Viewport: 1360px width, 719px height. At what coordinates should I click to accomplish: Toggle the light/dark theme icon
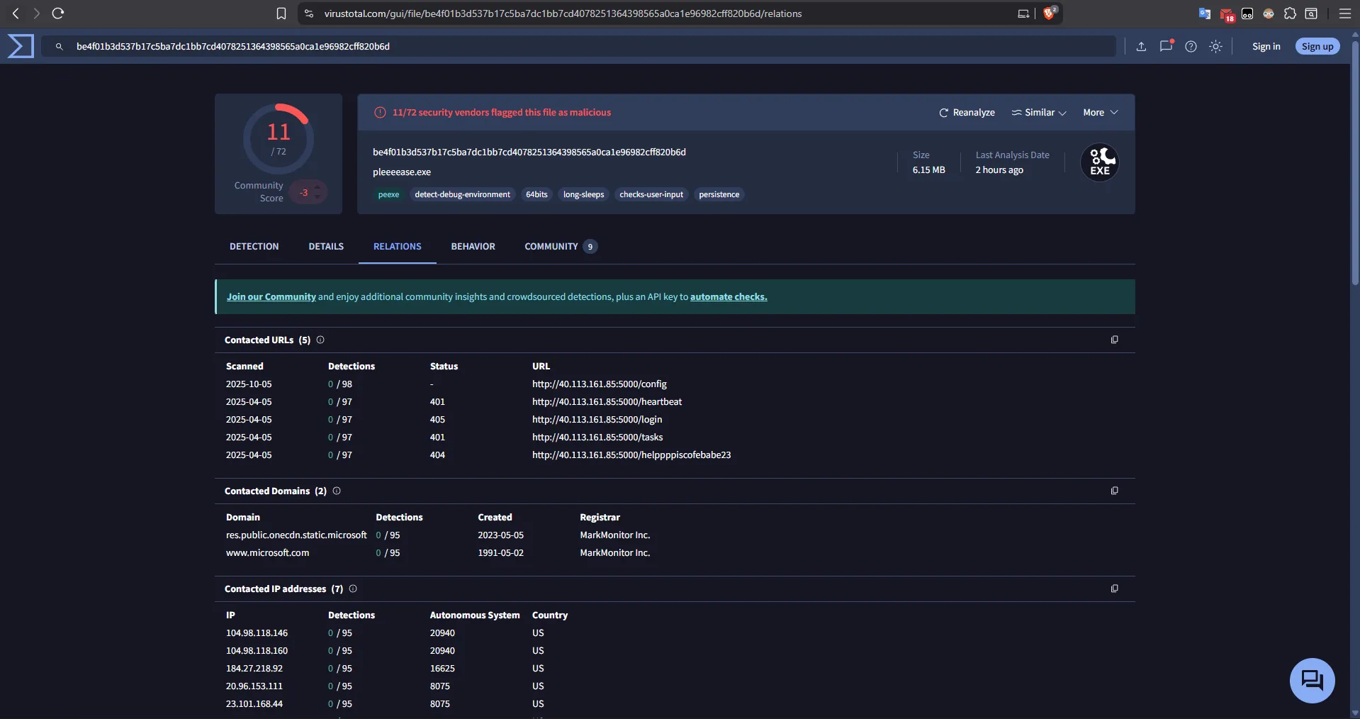pos(1215,47)
